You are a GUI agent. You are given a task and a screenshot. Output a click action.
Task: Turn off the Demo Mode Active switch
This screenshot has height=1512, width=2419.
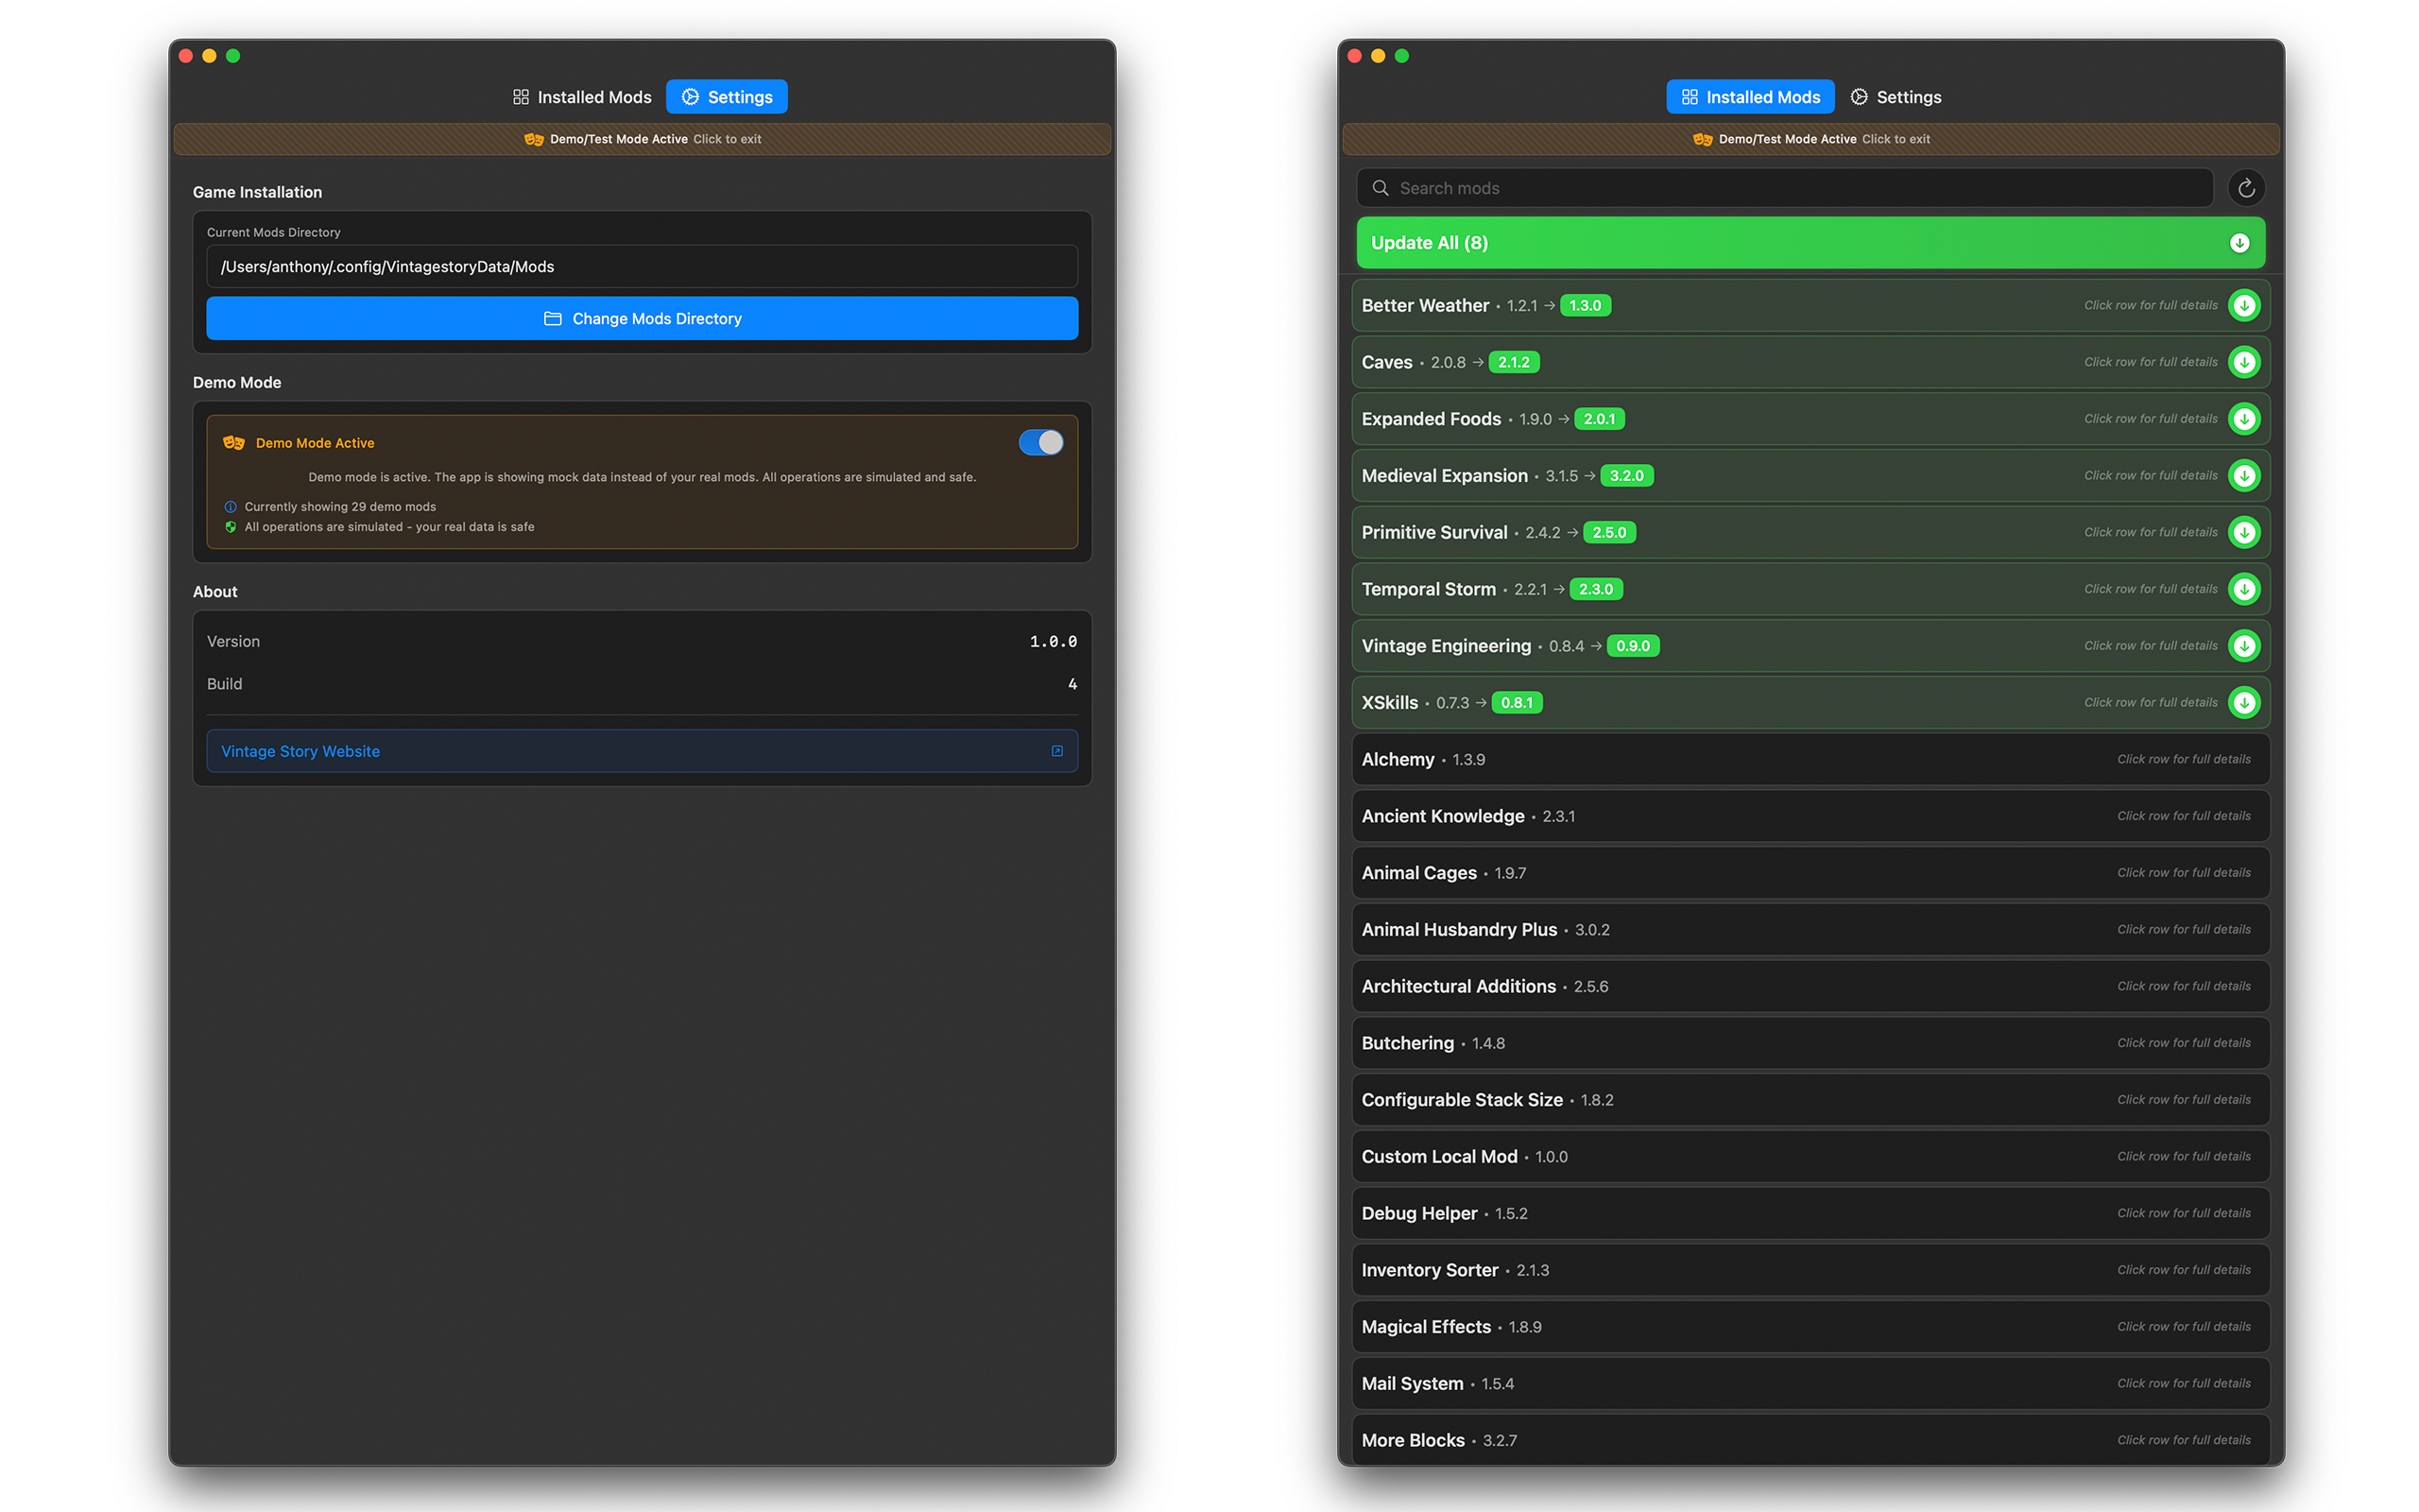pos(1039,442)
